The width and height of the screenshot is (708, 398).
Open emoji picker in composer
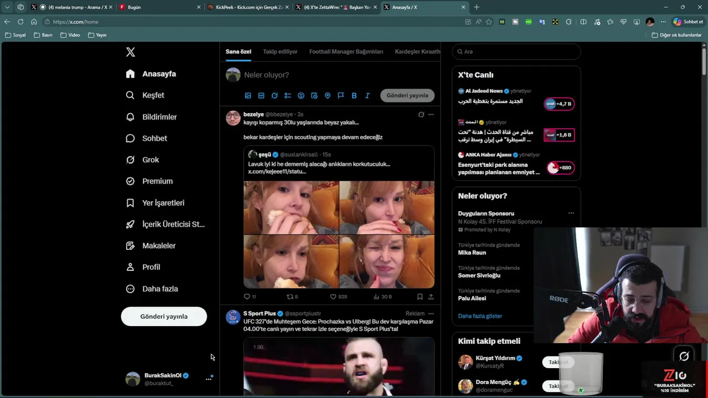pos(301,96)
